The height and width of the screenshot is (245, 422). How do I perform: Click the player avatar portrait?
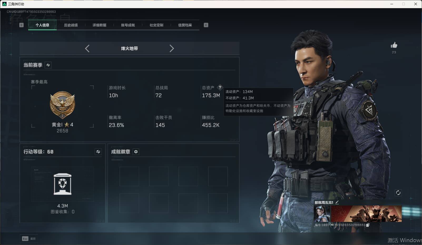(322, 214)
